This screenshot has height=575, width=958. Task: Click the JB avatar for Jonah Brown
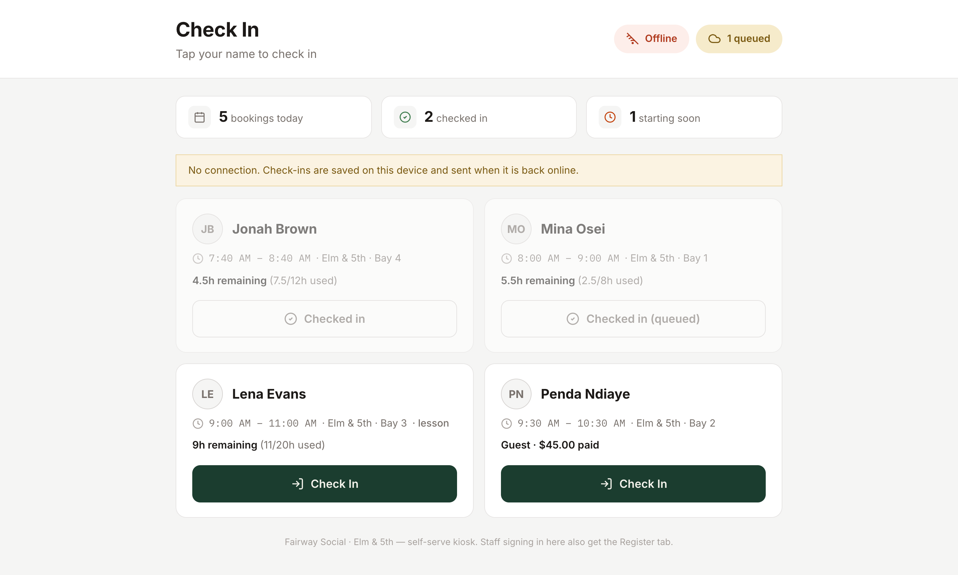coord(208,229)
